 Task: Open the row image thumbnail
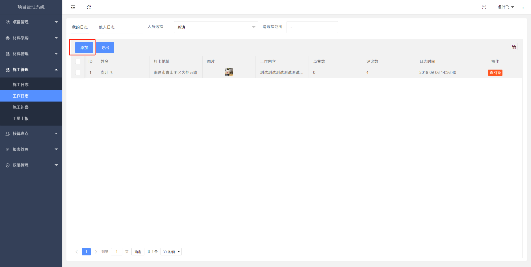pos(229,72)
